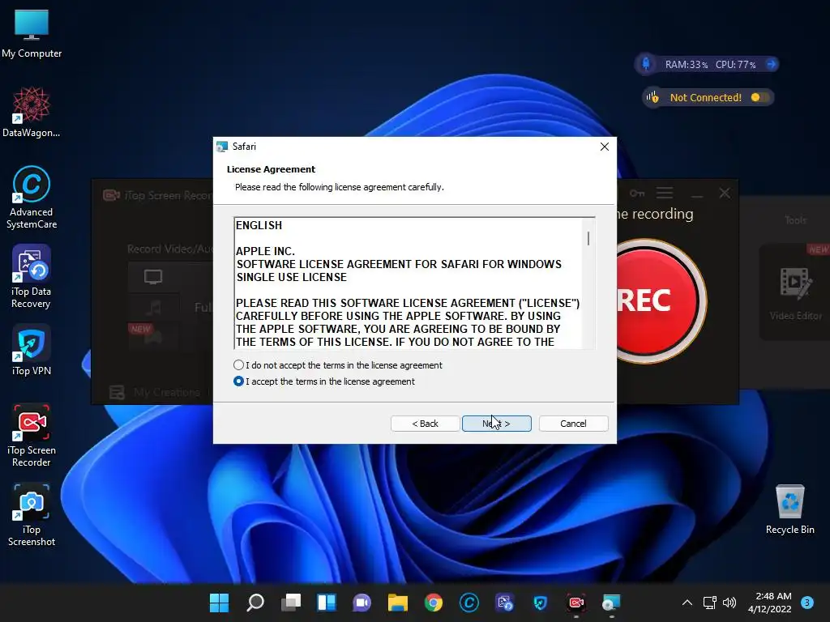
Task: Open the Chat app on taskbar
Action: [x=362, y=603]
